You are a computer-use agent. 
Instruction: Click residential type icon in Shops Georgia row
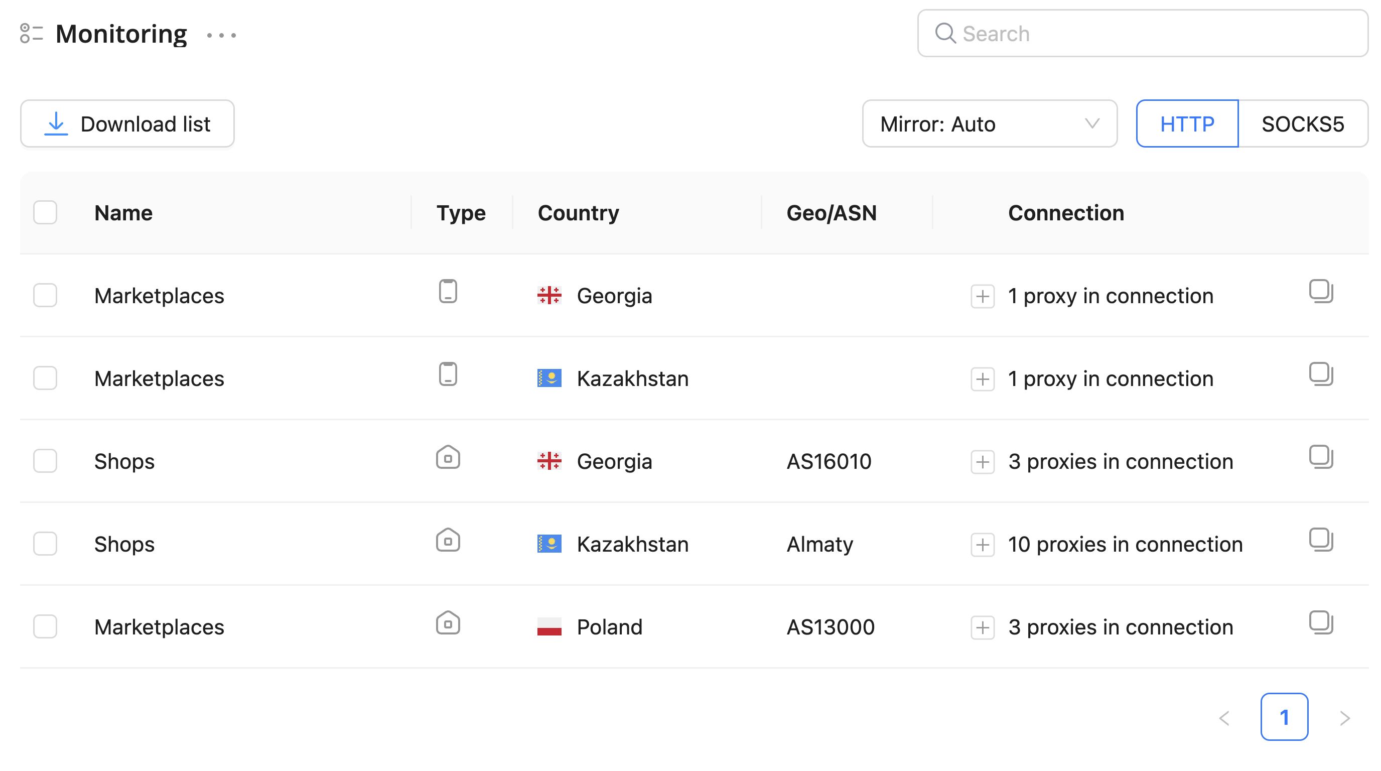click(x=448, y=457)
